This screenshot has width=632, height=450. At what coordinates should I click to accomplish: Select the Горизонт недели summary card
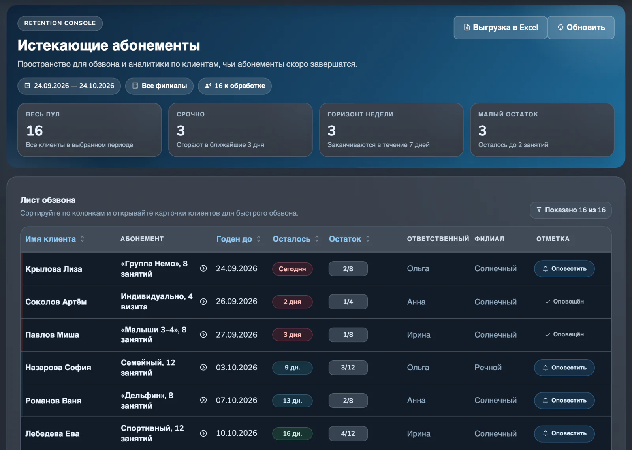(391, 130)
